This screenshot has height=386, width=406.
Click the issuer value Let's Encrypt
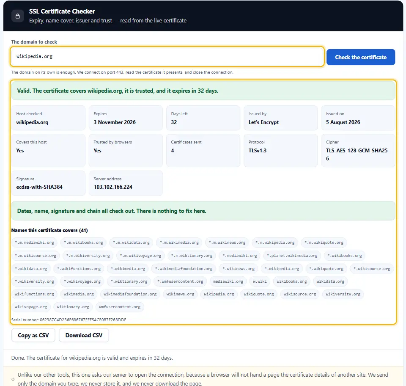[x=263, y=122]
